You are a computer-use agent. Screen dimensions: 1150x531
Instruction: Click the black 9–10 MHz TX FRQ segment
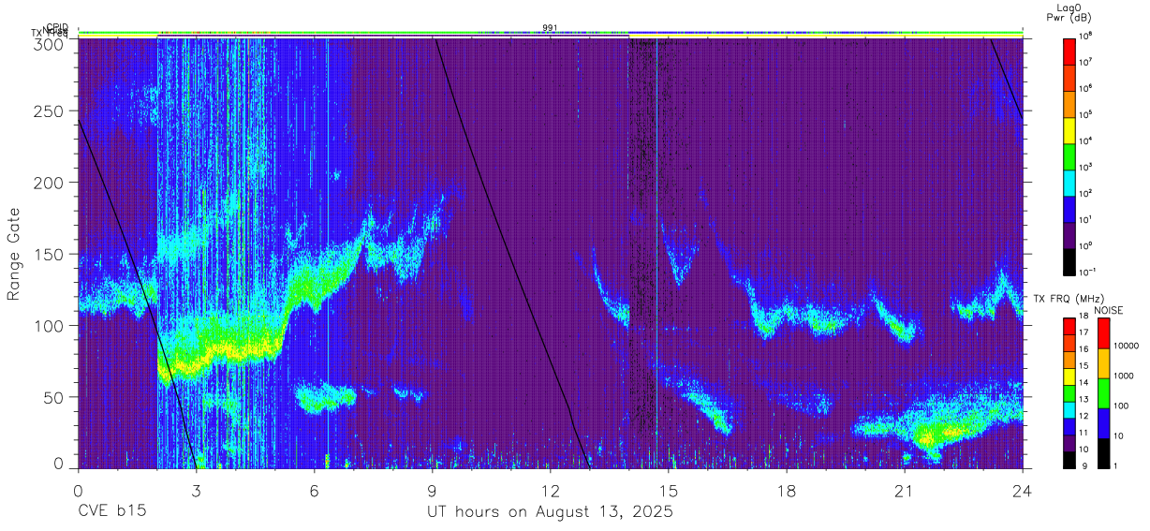[x=1069, y=458]
